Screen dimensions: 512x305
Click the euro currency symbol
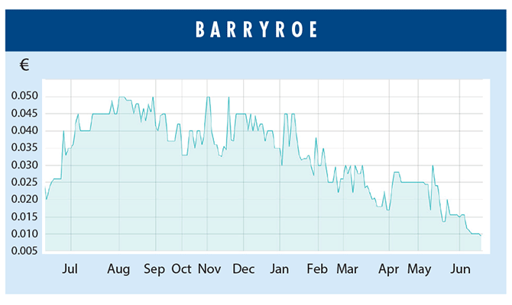(24, 65)
